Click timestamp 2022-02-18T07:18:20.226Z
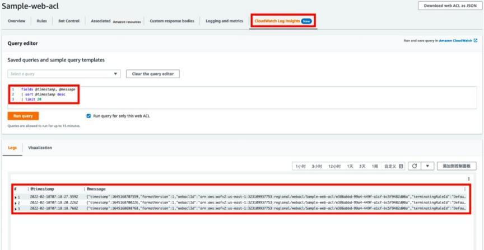 coord(54,203)
